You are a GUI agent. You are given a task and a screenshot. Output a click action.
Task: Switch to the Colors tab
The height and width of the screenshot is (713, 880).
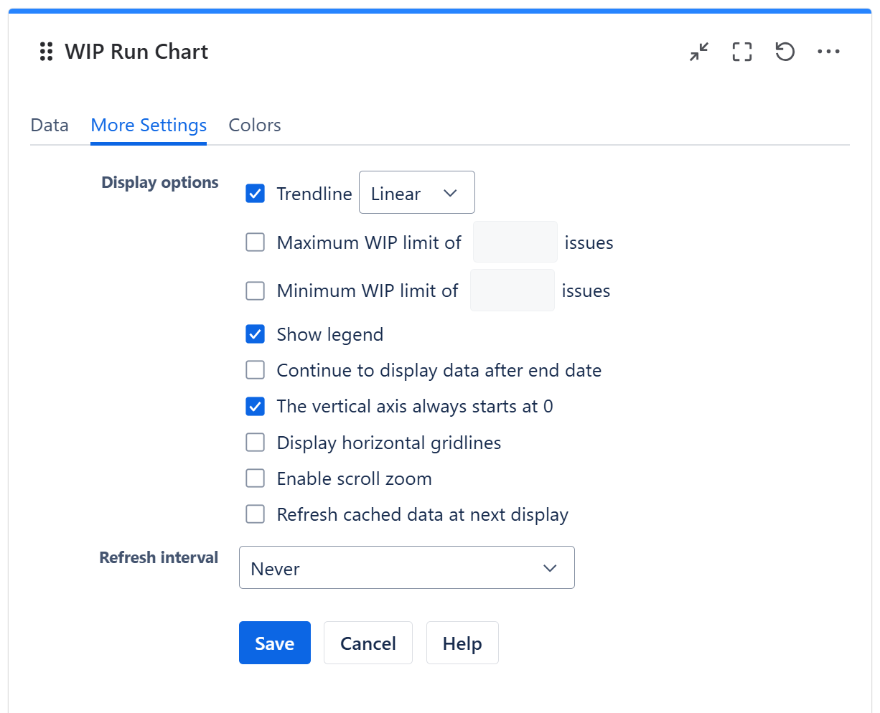tap(254, 126)
